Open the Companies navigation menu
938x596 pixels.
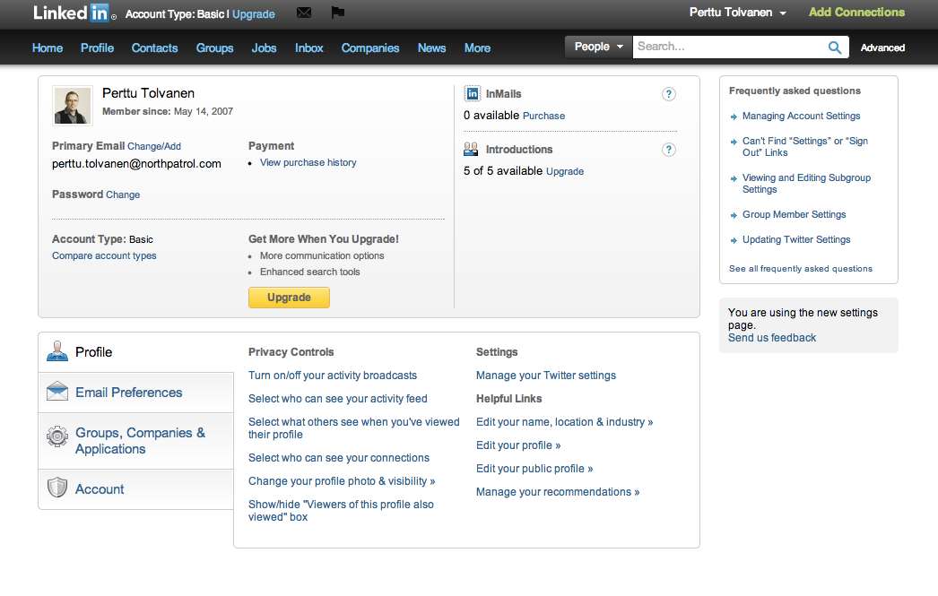click(370, 48)
